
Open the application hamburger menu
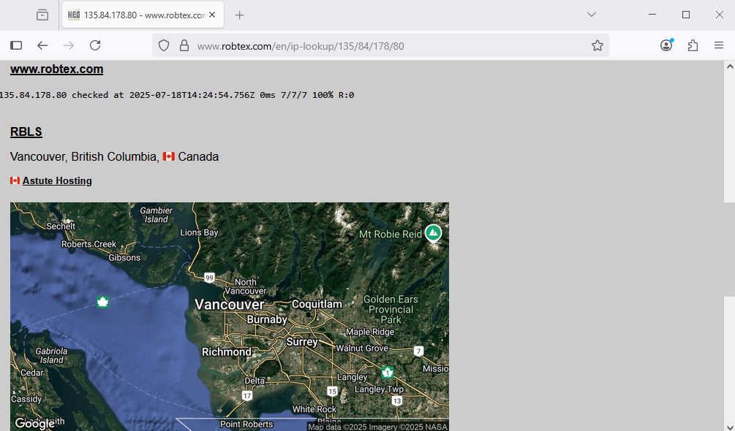click(x=719, y=45)
